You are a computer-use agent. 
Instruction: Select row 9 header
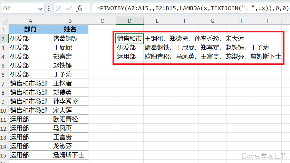click(x=3, y=102)
